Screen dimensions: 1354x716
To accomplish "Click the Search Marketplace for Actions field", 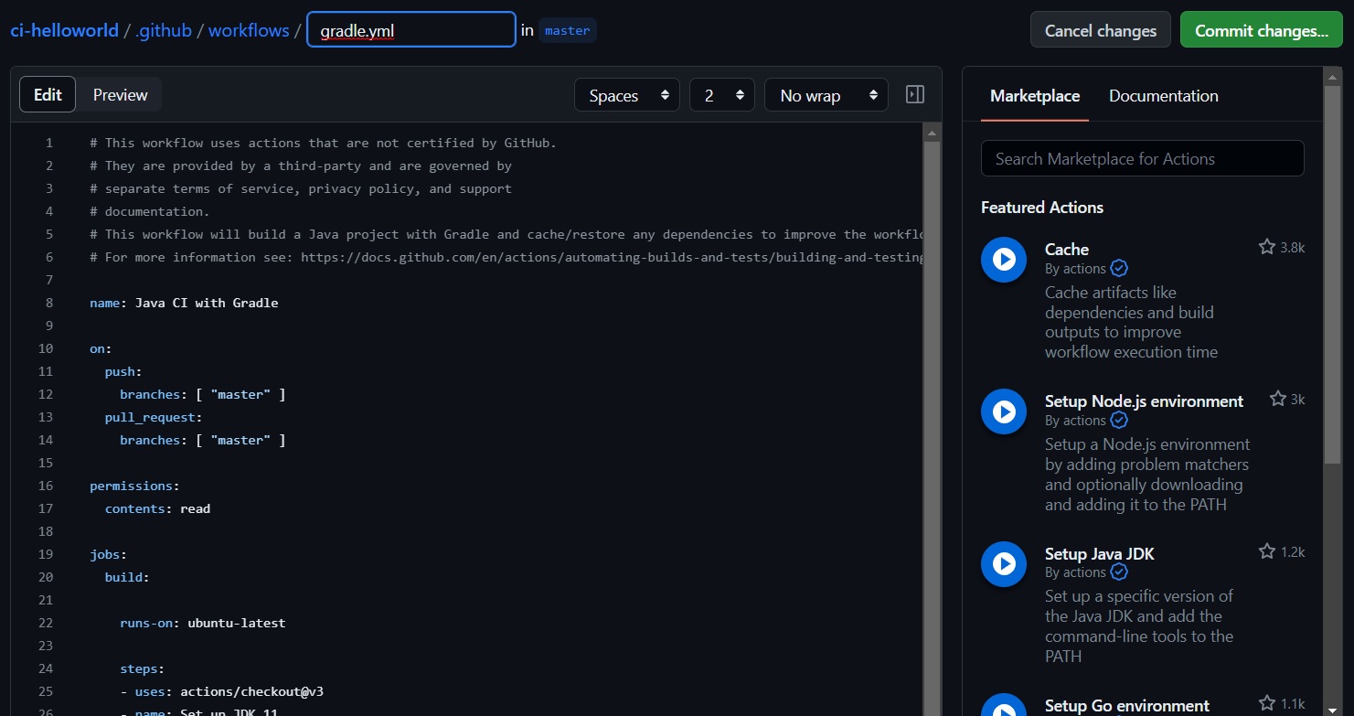I will [1143, 158].
